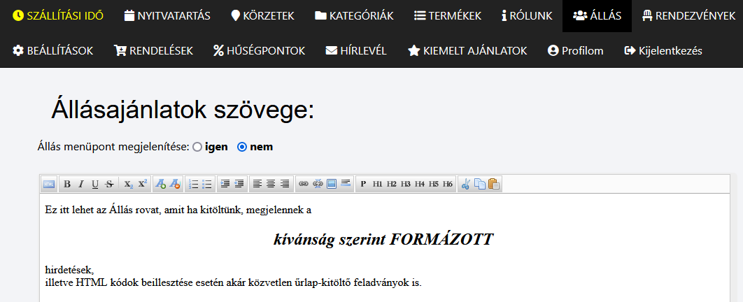This screenshot has width=743, height=302.
Task: Copy selection with copy icon
Action: point(480,184)
